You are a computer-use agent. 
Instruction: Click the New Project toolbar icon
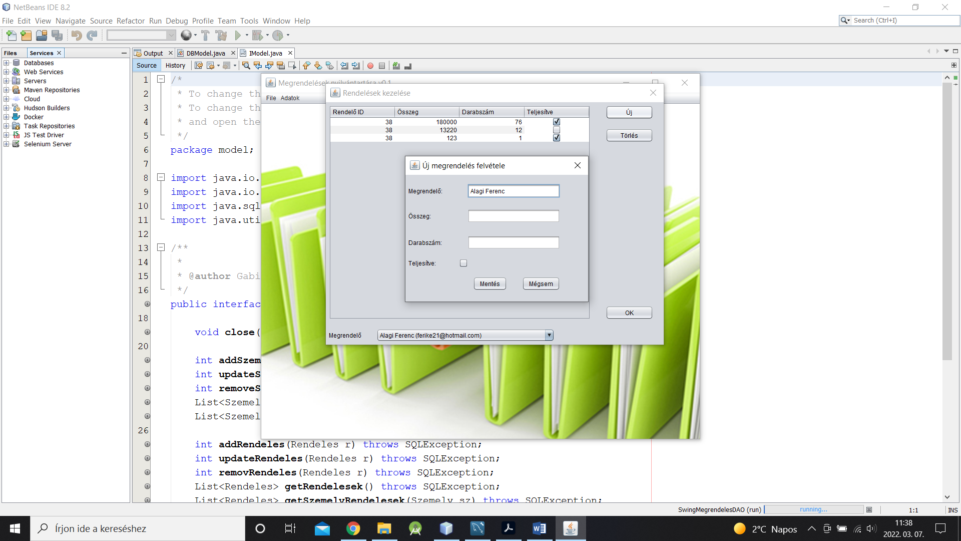click(26, 35)
